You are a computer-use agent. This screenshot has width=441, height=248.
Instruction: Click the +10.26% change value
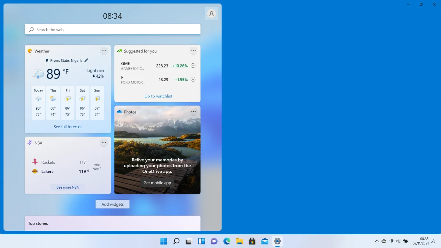[x=180, y=66]
